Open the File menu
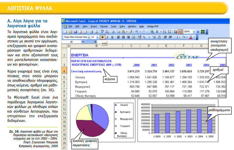This screenshot has height=150, width=234. point(70,26)
